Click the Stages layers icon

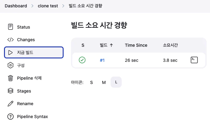tap(10, 91)
